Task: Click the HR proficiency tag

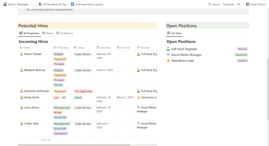Action: [64, 98]
